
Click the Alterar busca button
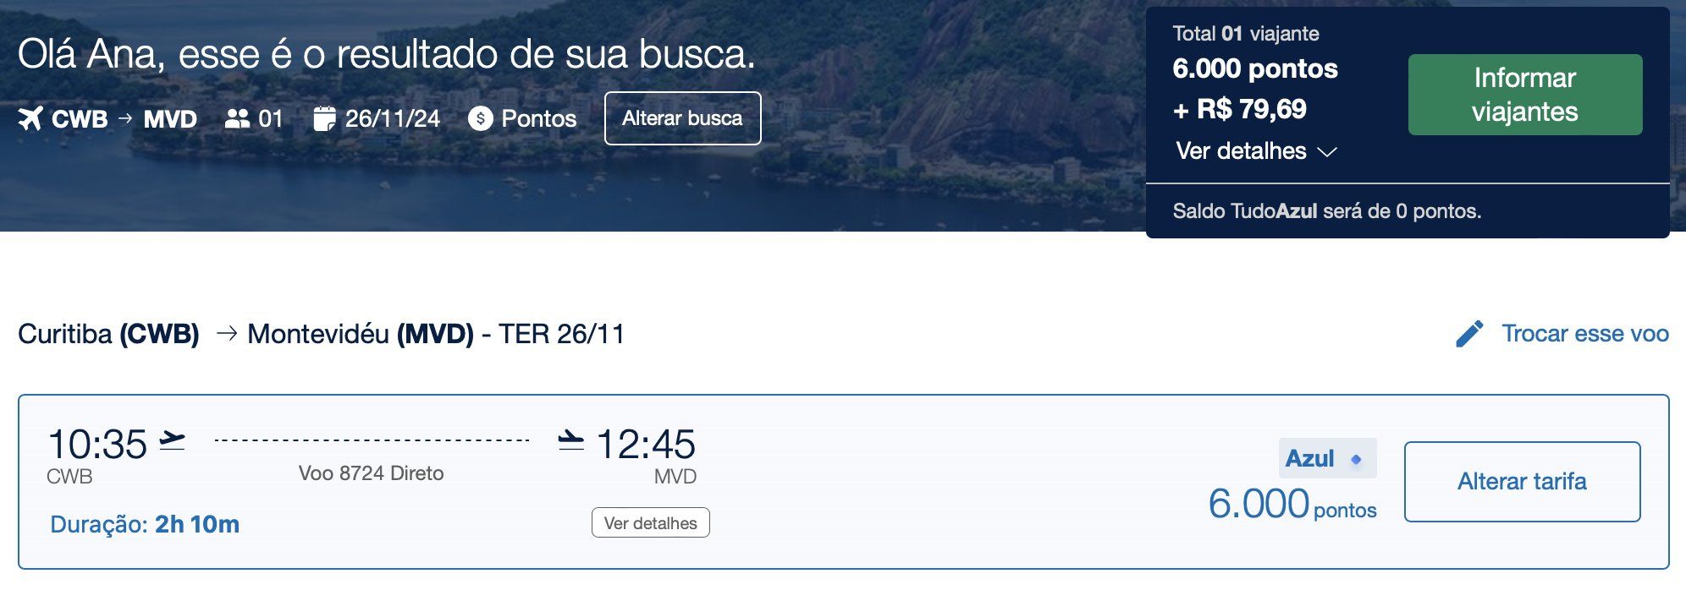(682, 118)
